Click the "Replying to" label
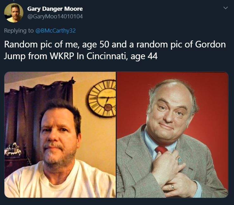Image resolution: width=234 pixels, height=205 pixels. coord(19,31)
